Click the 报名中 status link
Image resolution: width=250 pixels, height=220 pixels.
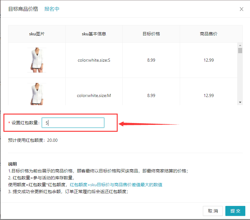point(52,9)
